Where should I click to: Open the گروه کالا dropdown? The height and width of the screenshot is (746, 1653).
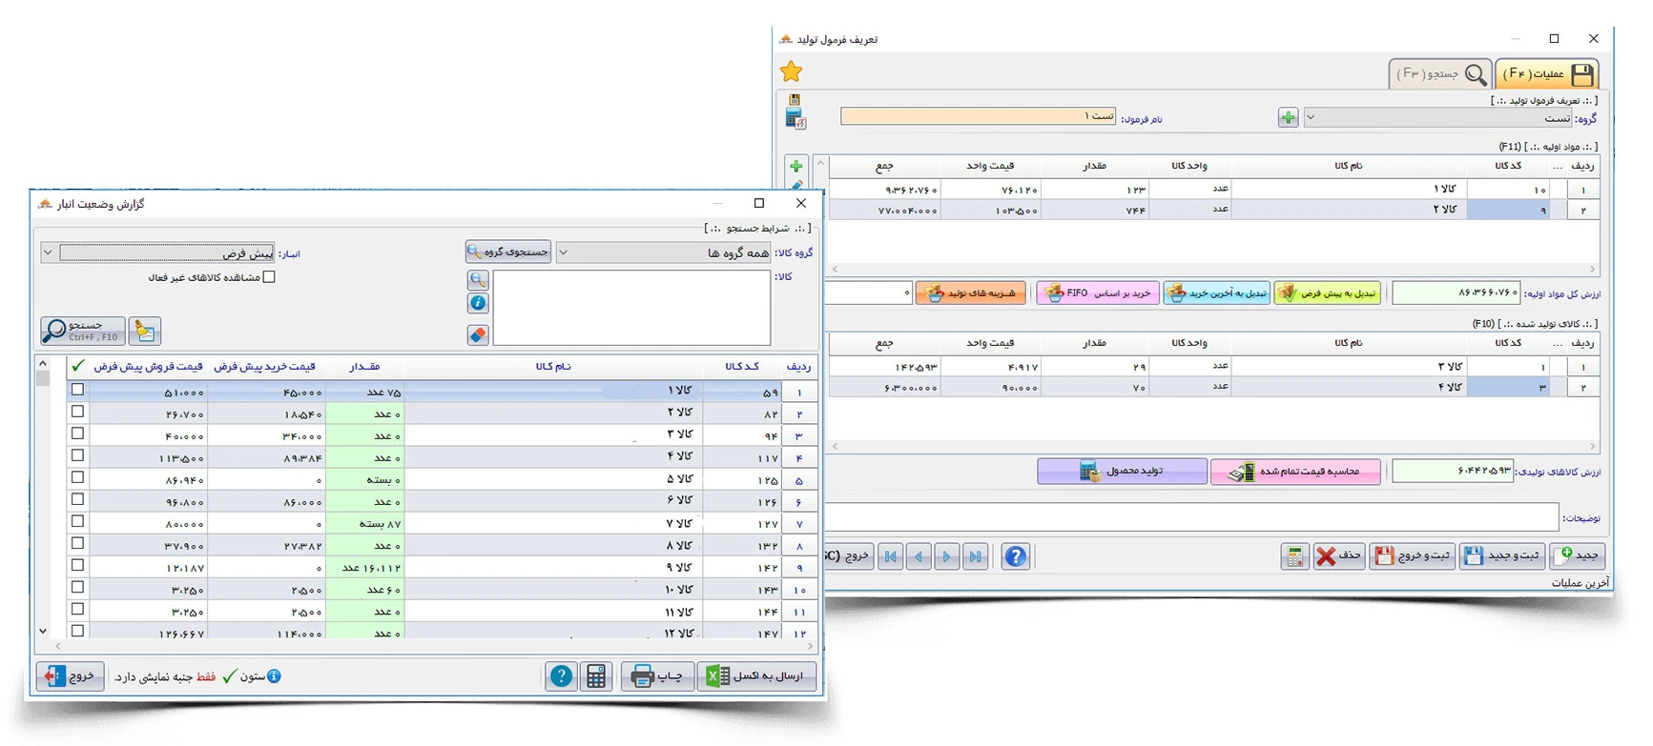click(563, 252)
